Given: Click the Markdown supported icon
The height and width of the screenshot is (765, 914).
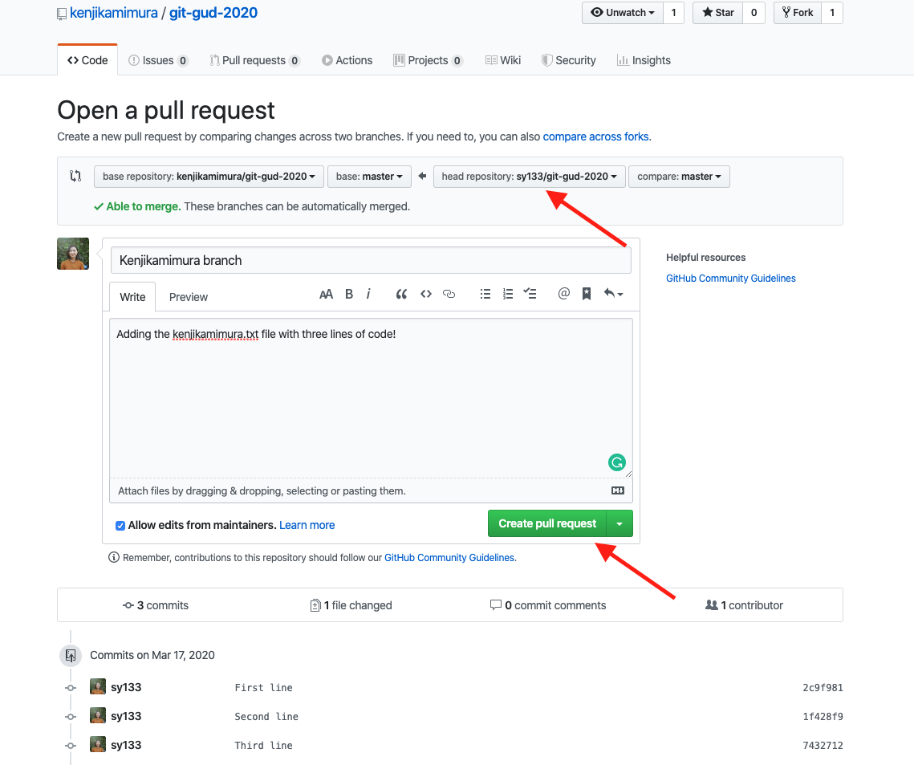Looking at the screenshot, I should click(x=618, y=490).
